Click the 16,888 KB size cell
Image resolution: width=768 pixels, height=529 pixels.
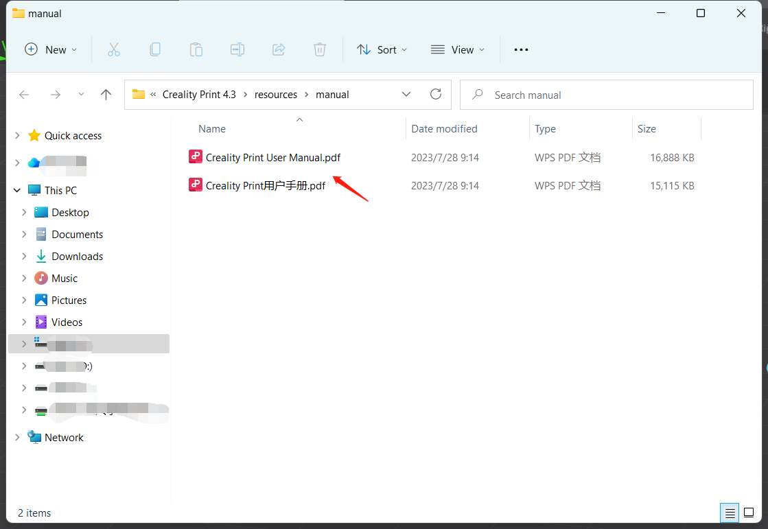672,158
